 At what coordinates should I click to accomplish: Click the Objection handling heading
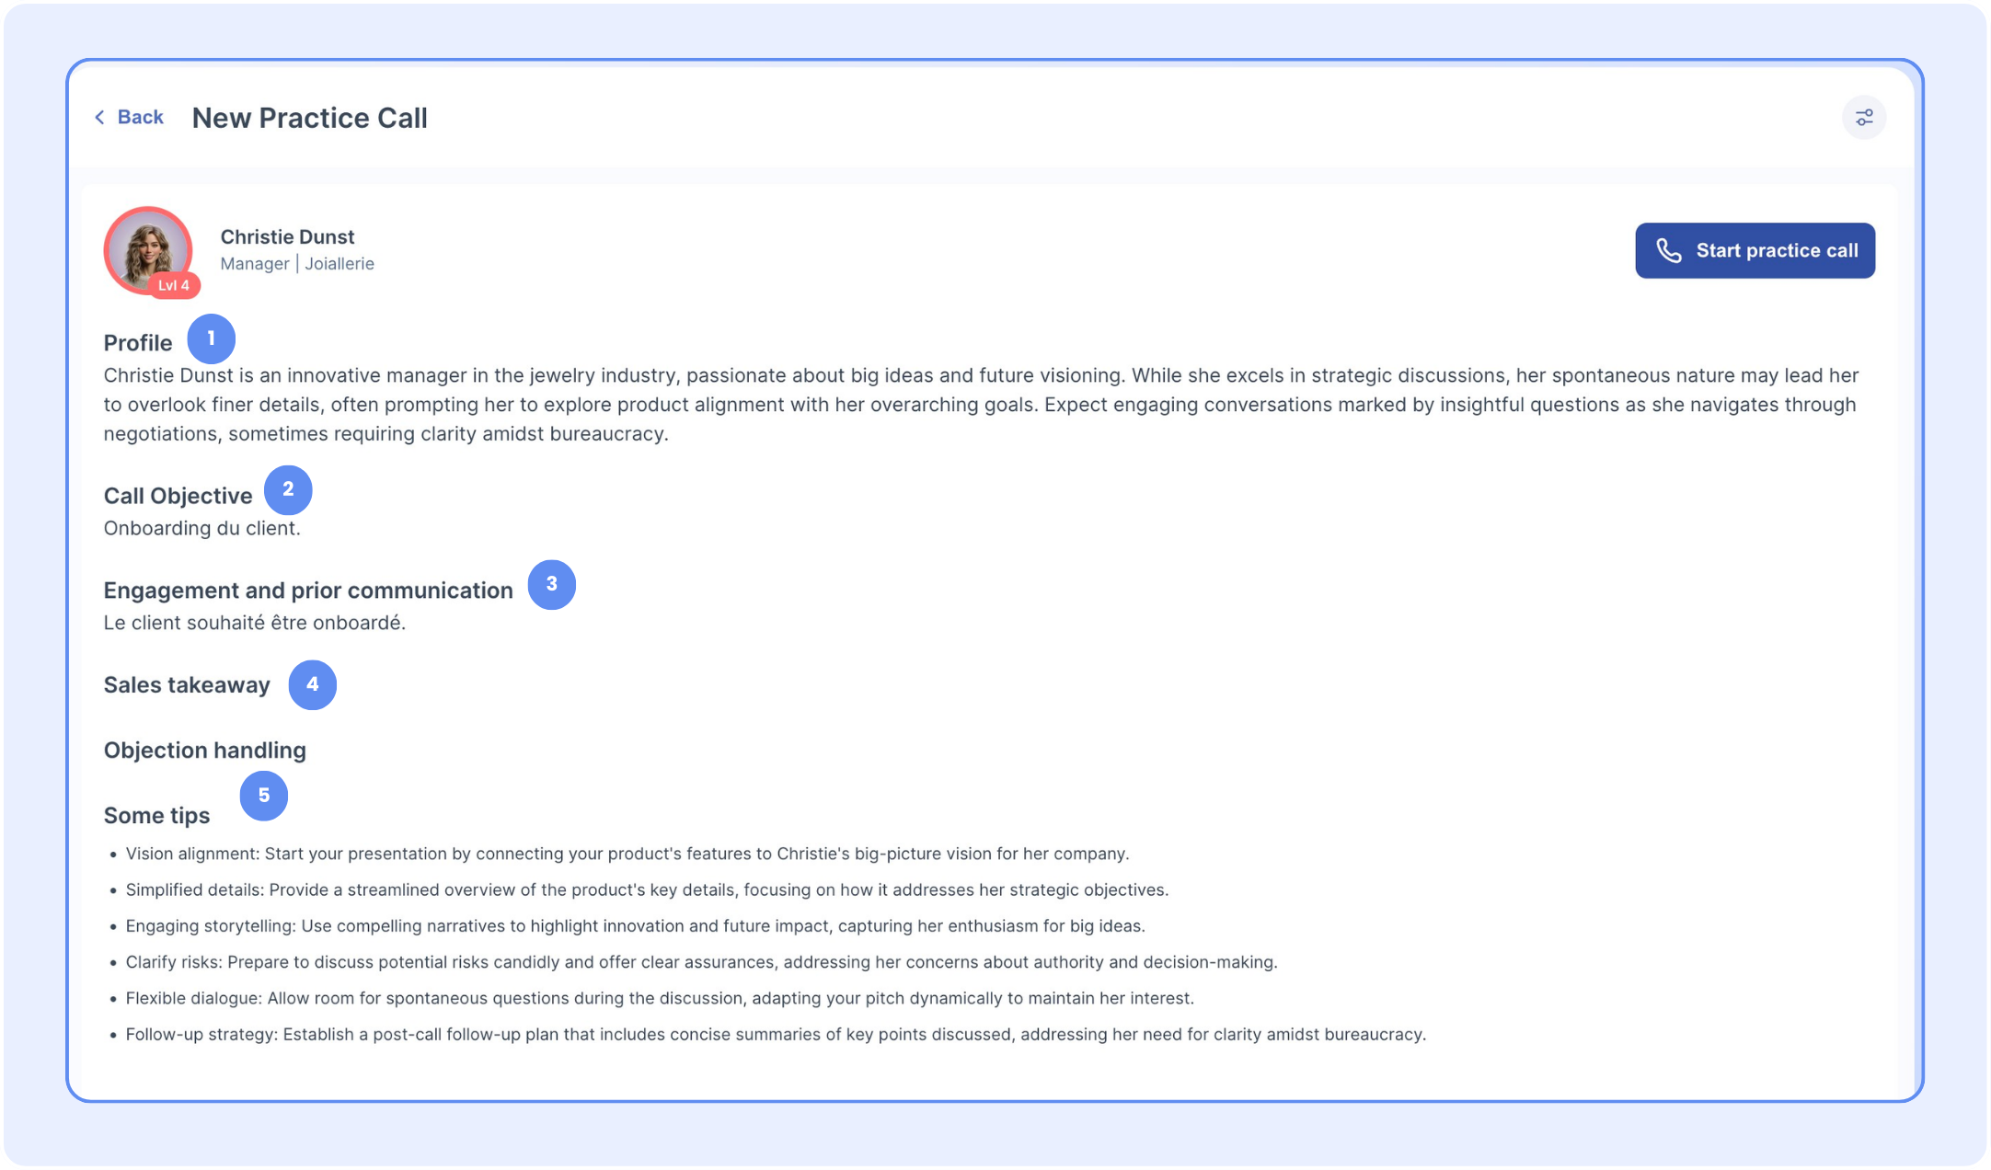coord(204,751)
